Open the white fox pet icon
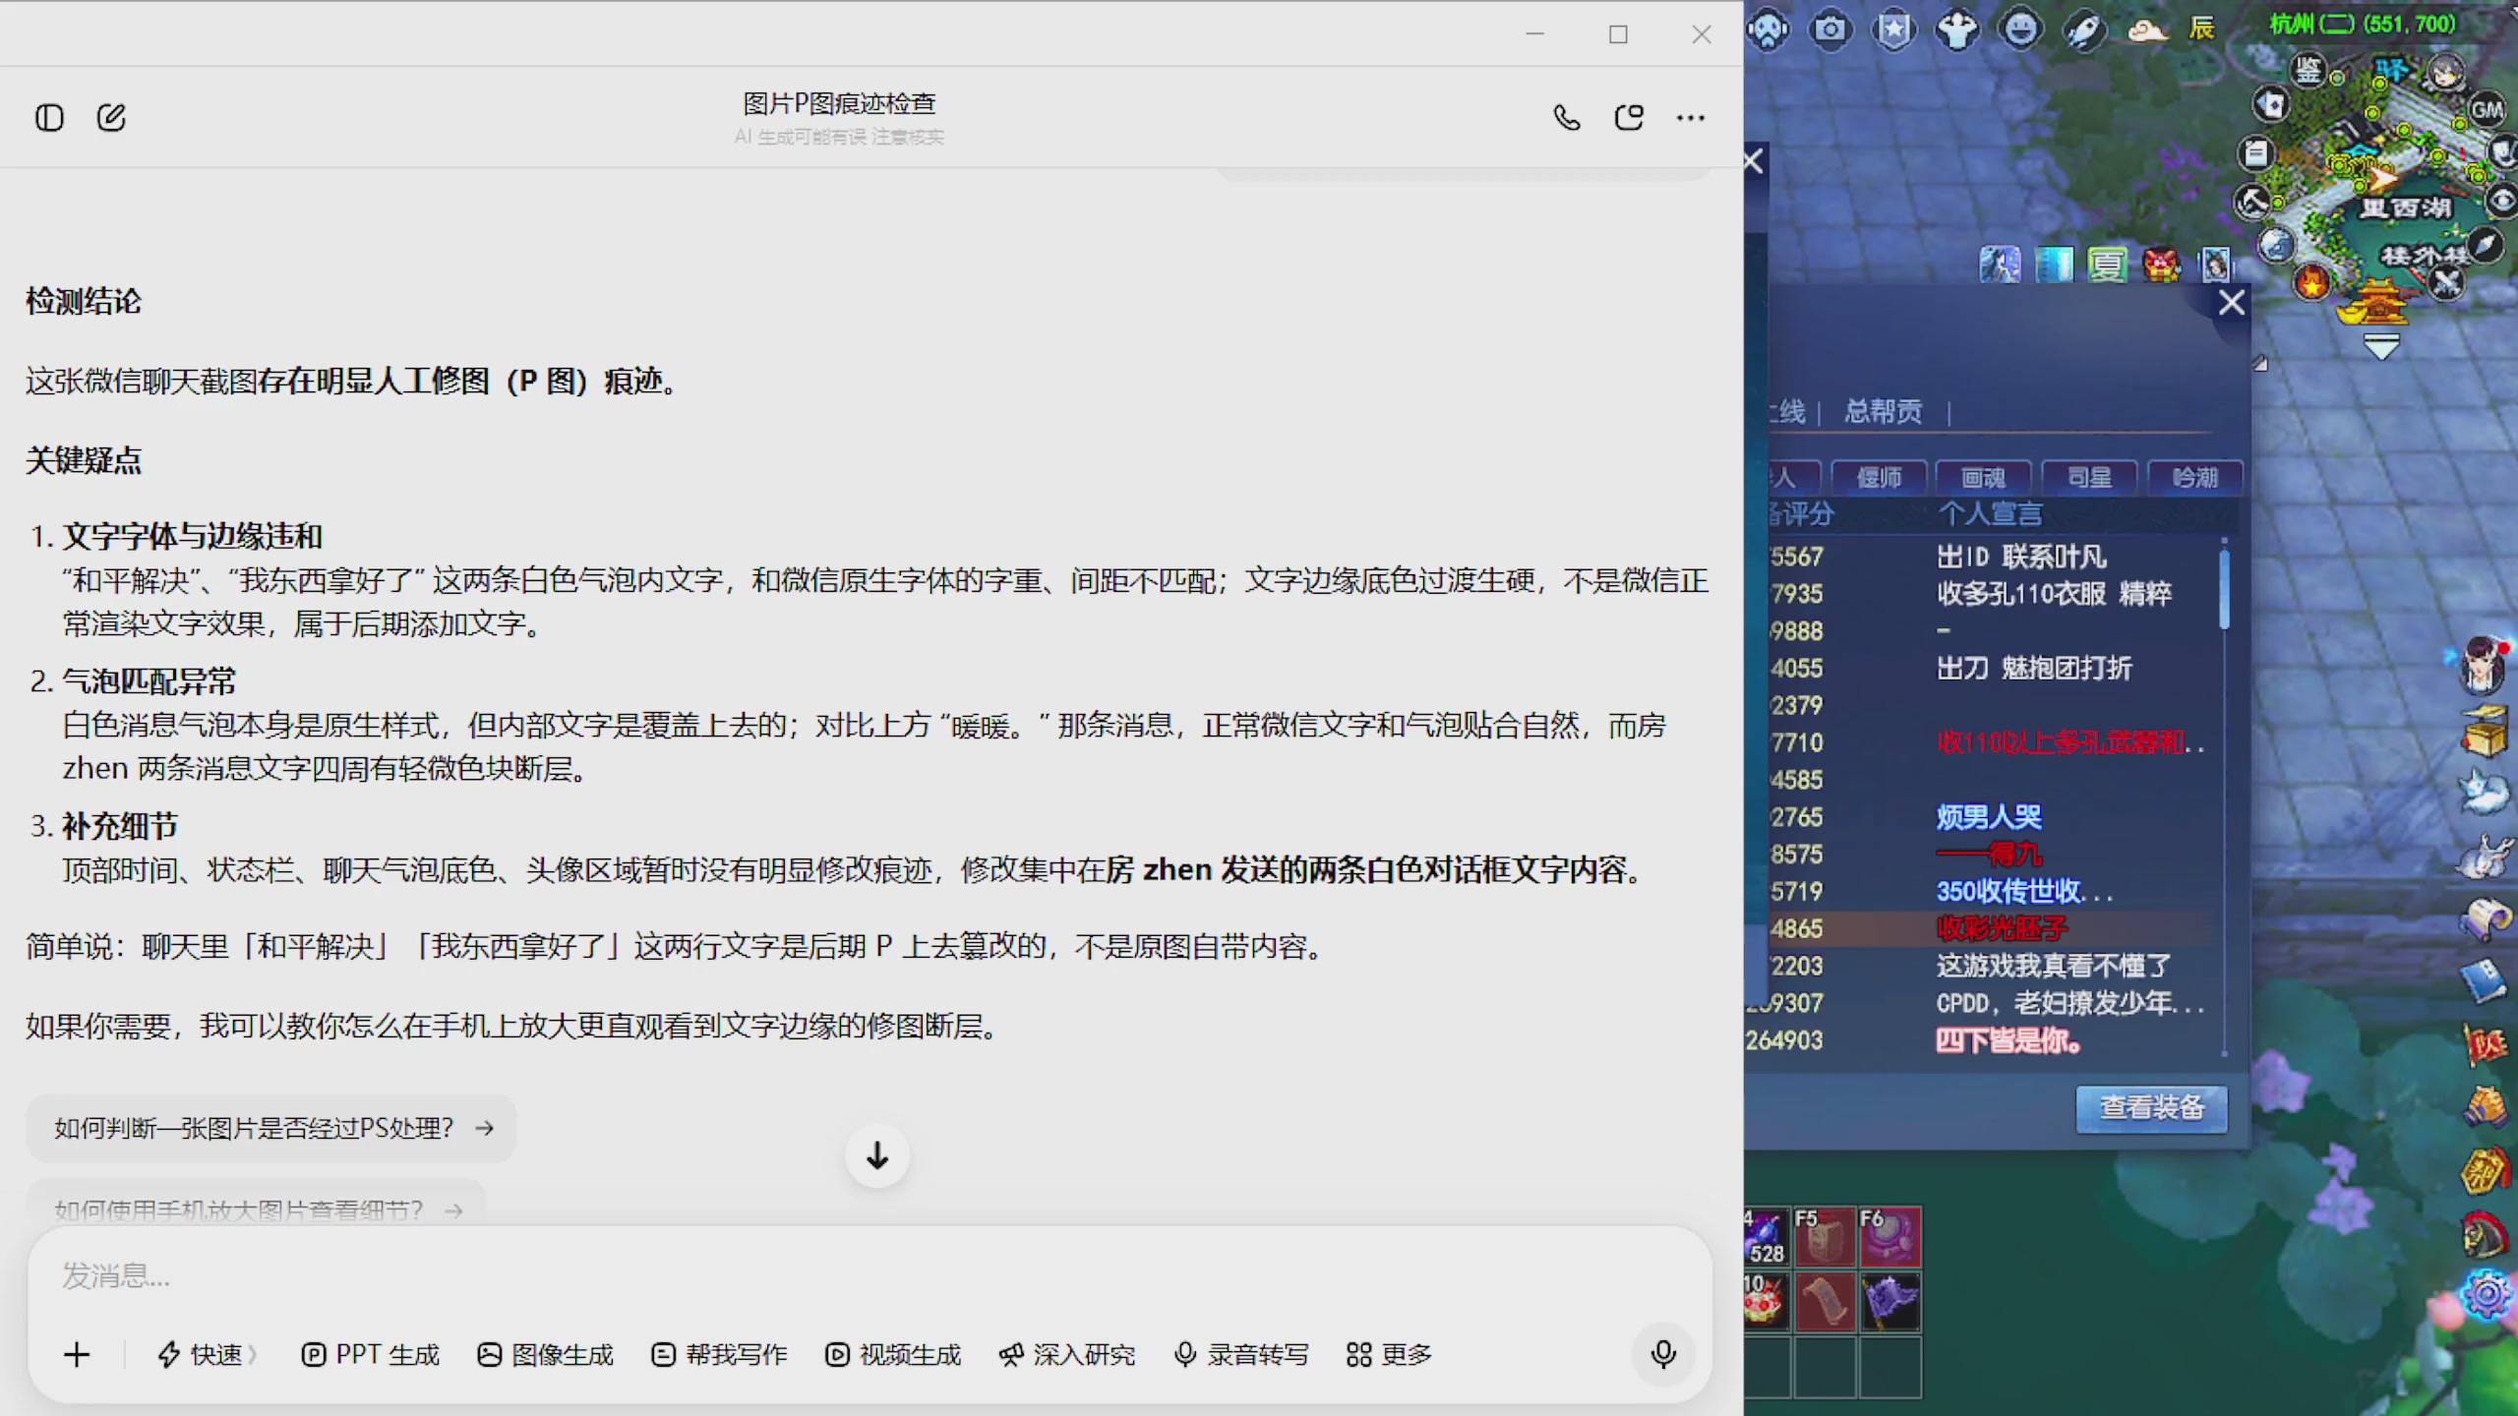Image resolution: width=2518 pixels, height=1416 pixels. (x=2485, y=792)
